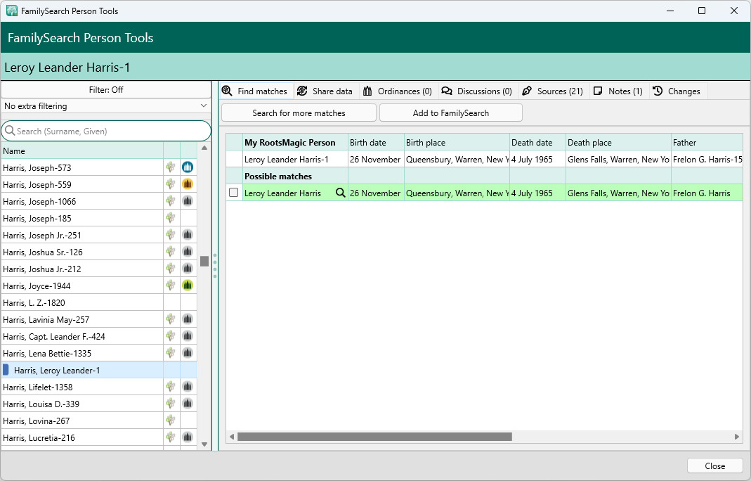Click the Close button at bottom
Viewport: 751px width, 481px height.
point(714,466)
